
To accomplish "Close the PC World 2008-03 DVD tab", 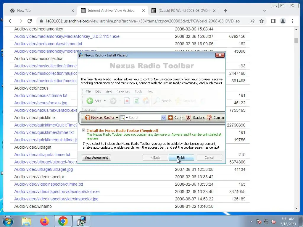I will point(214,11).
